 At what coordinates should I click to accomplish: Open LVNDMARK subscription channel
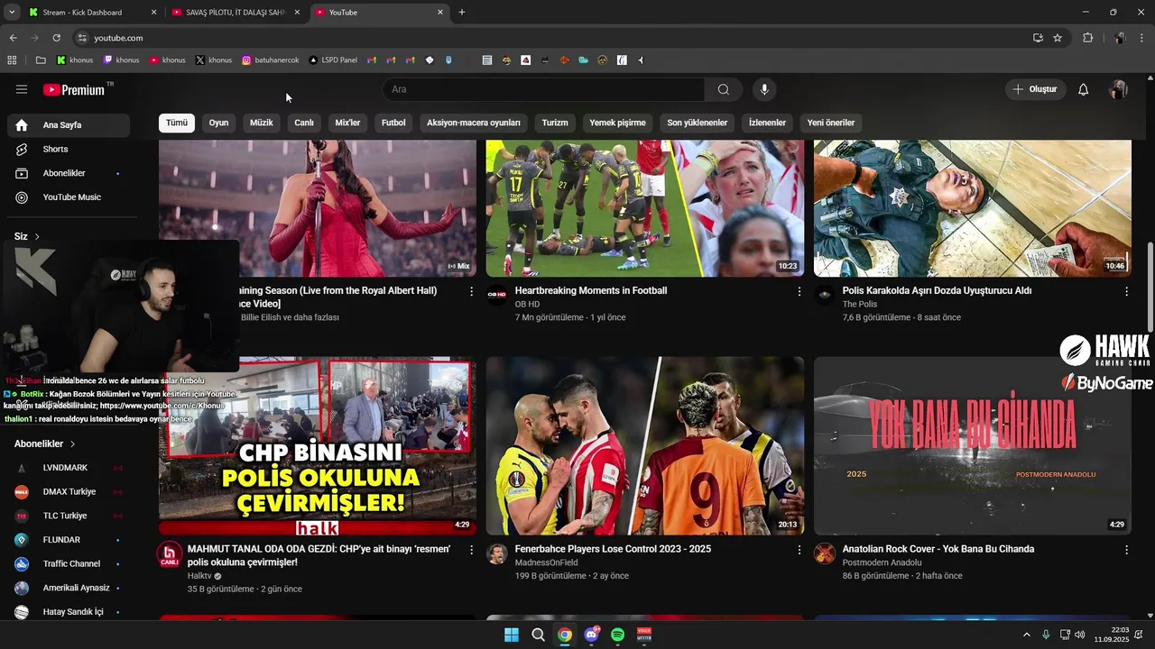68,468
